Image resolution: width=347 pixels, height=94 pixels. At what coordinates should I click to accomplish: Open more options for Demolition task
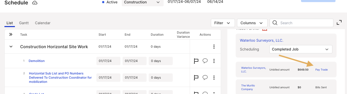tap(214, 61)
